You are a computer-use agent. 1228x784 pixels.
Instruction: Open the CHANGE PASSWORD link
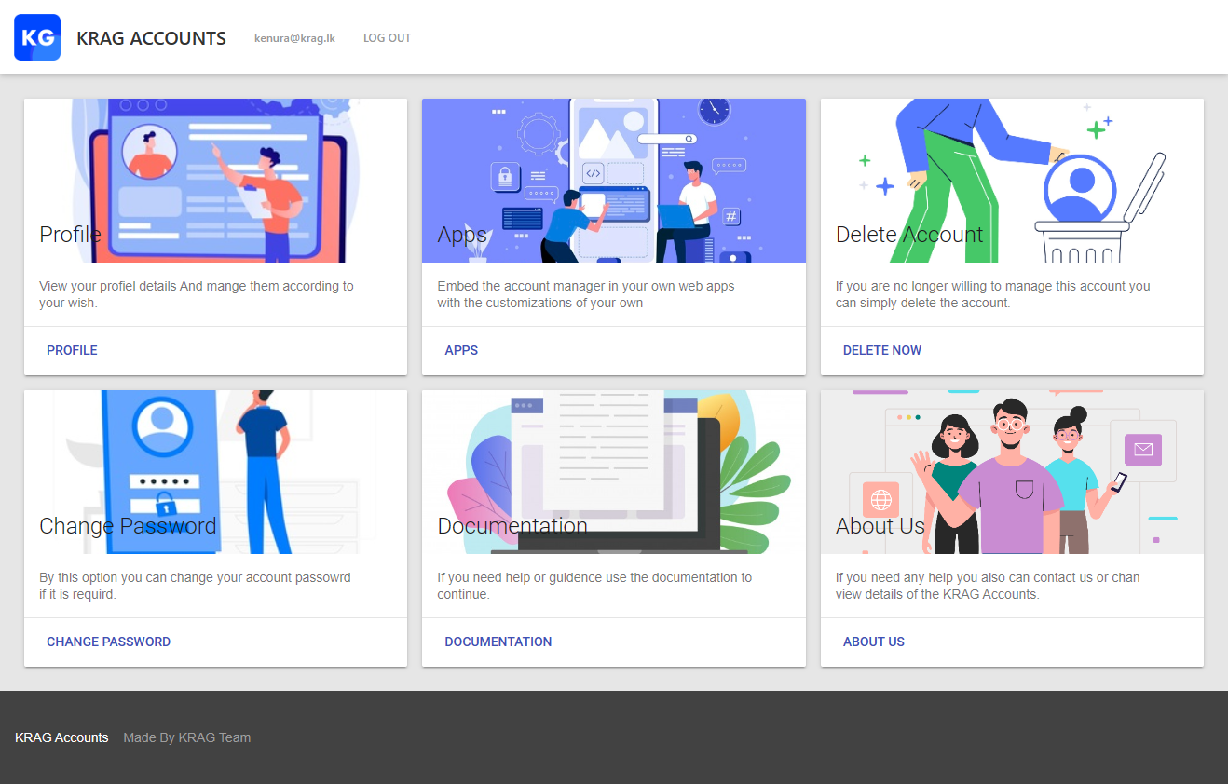(x=108, y=642)
